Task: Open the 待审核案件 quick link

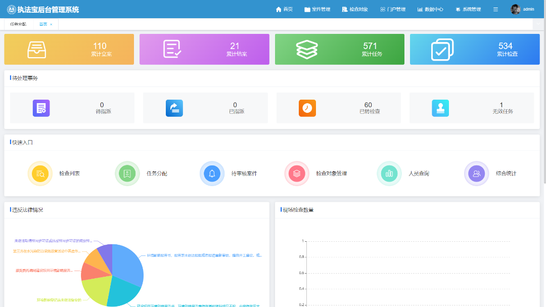Action: pos(244,173)
